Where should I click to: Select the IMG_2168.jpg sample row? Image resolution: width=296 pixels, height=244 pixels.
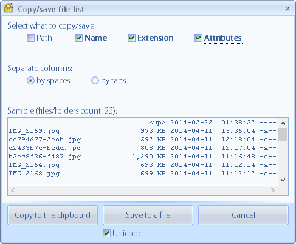(x=143, y=174)
